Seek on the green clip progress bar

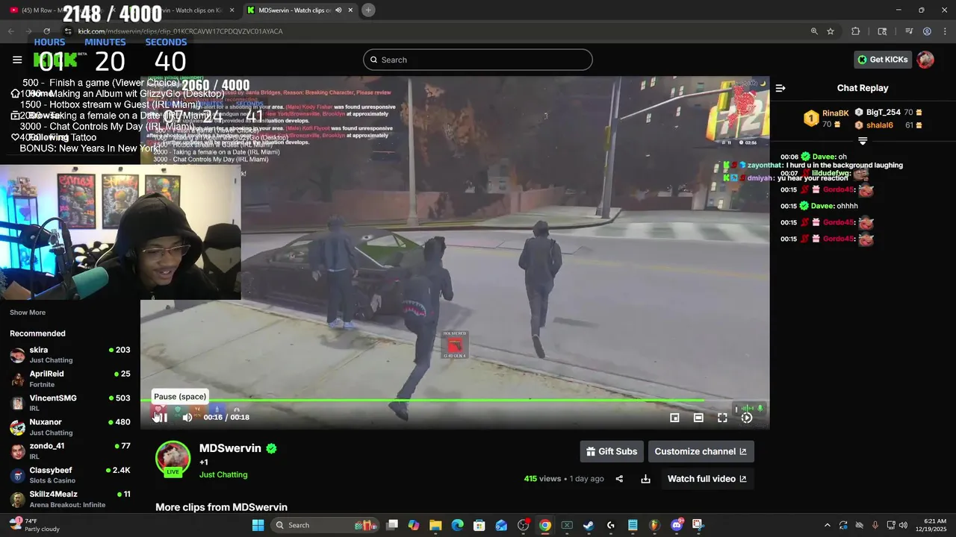pyautogui.click(x=455, y=401)
